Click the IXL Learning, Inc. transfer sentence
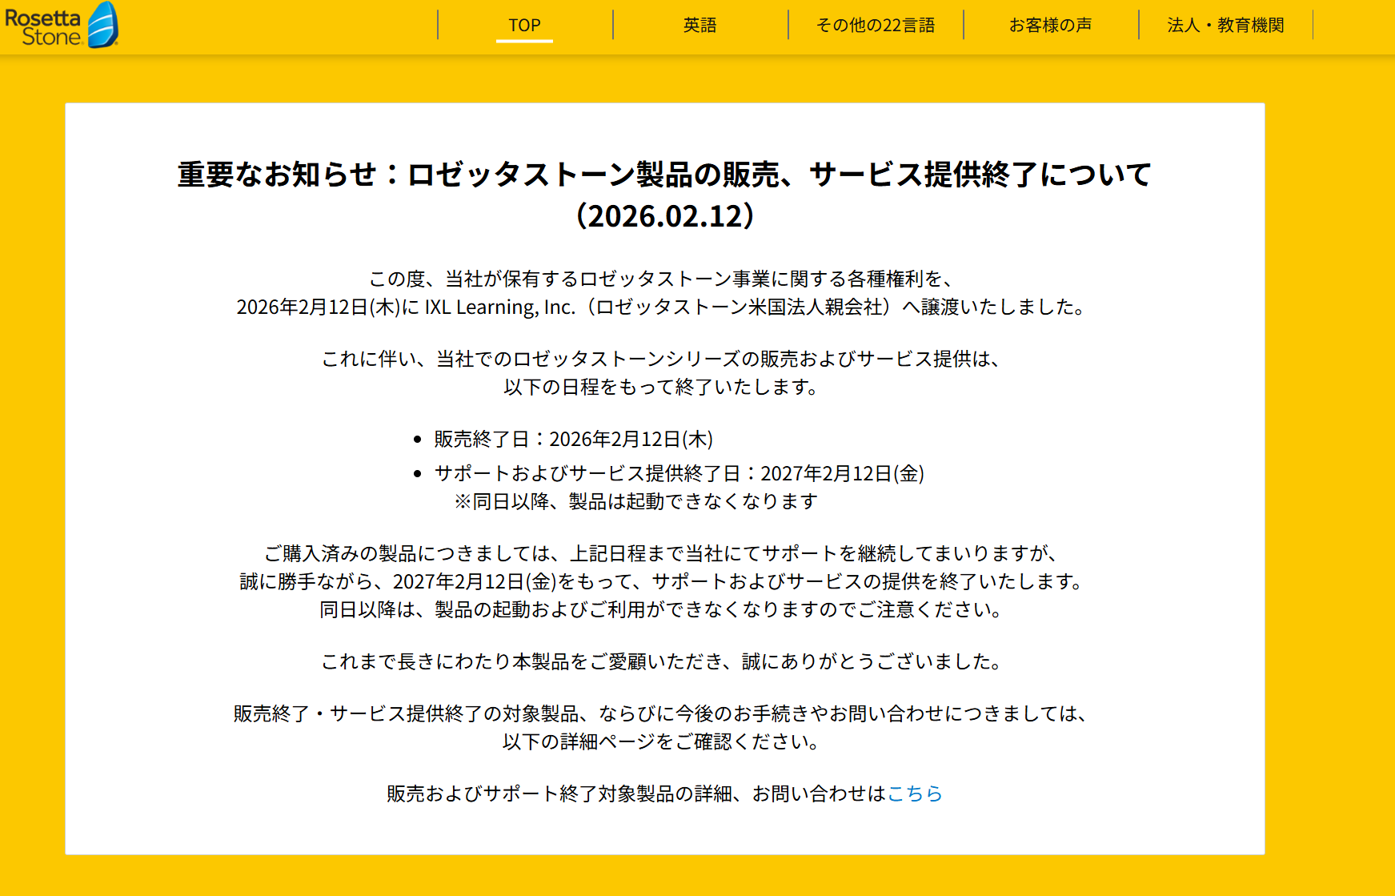The width and height of the screenshot is (1395, 896). pos(663,307)
